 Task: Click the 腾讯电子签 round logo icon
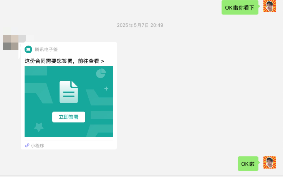(28, 49)
